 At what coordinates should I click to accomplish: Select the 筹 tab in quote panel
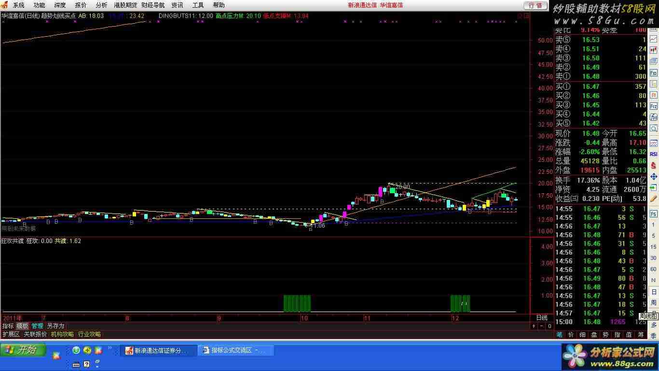coord(641,334)
